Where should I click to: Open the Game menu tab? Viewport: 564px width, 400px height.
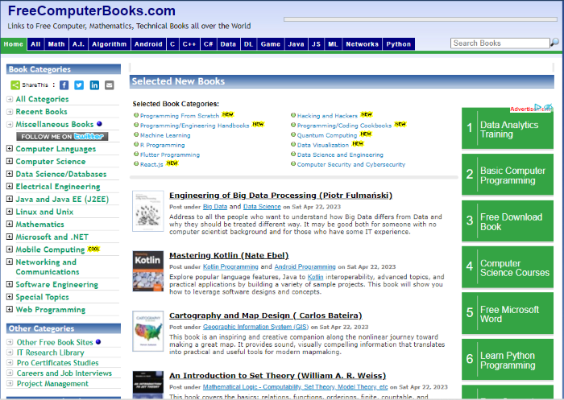click(271, 44)
